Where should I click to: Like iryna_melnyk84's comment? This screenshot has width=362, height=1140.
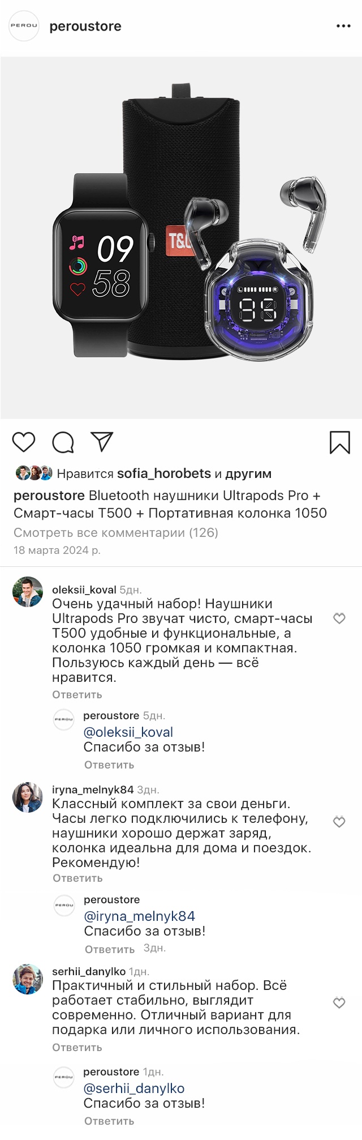coord(339,822)
